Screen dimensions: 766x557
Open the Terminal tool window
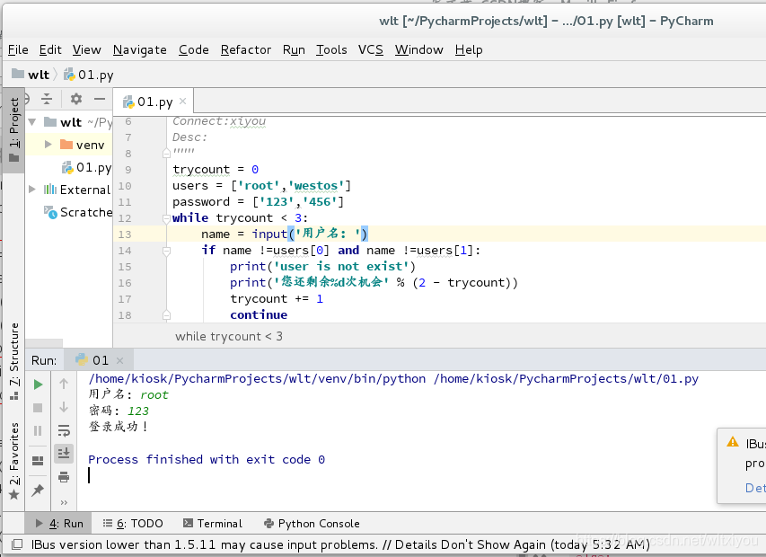click(213, 523)
